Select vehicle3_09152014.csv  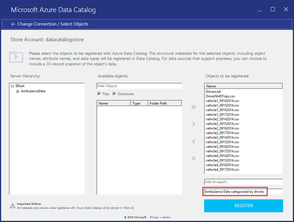[x=222, y=142]
